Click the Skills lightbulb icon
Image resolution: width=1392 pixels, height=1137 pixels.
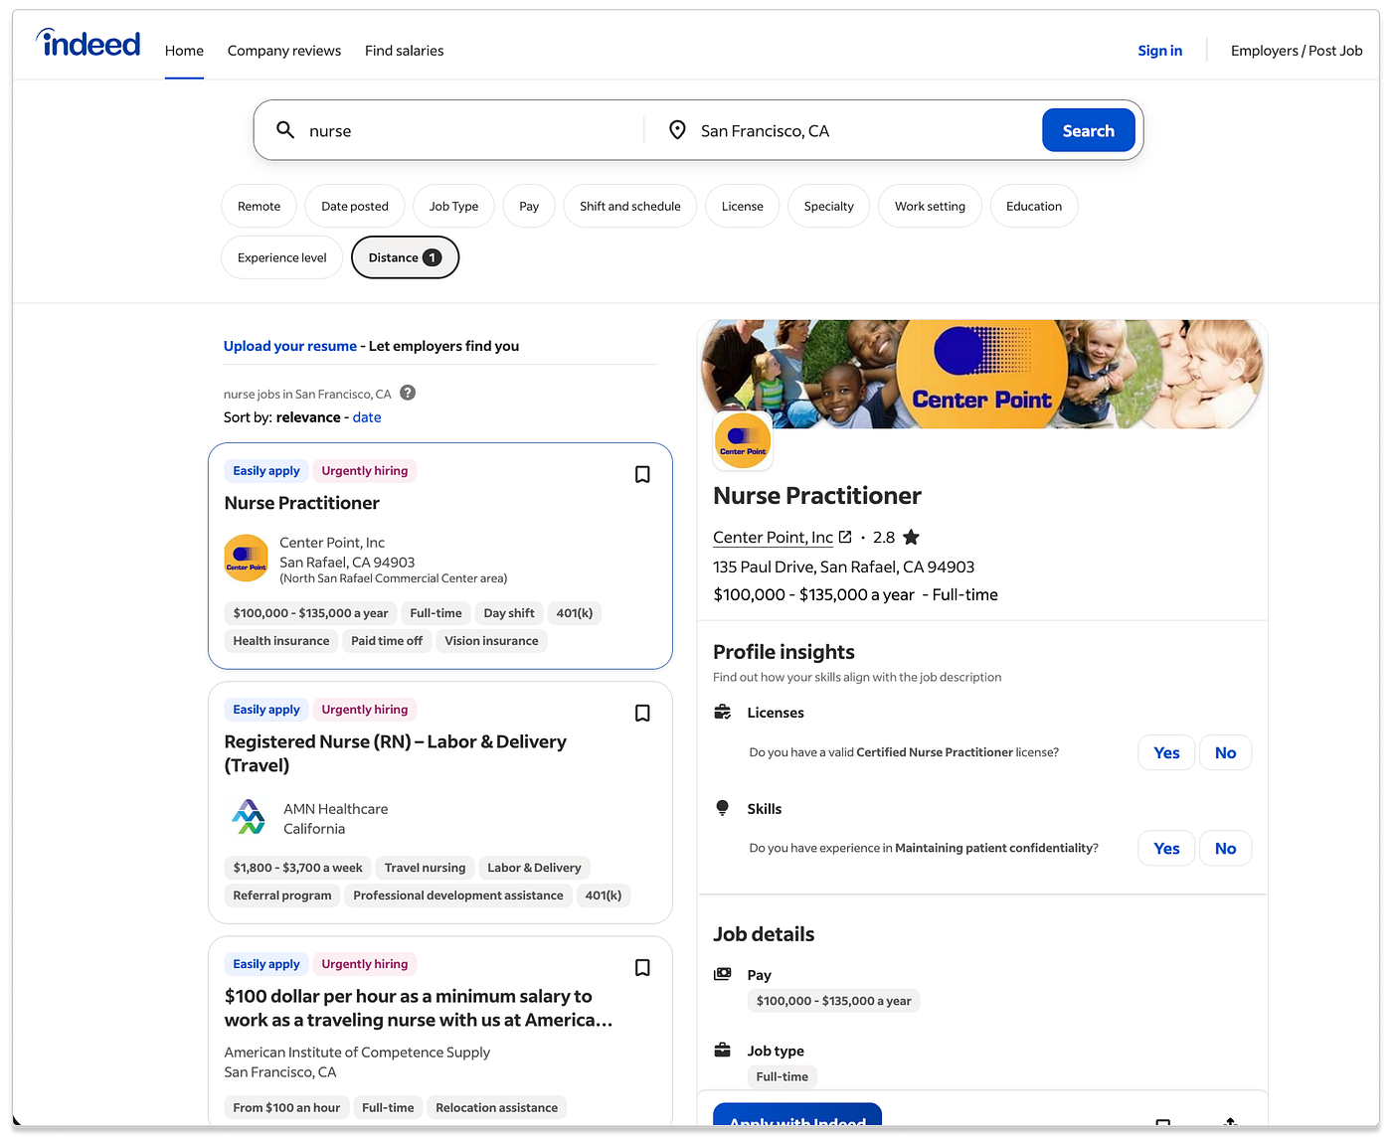click(723, 808)
